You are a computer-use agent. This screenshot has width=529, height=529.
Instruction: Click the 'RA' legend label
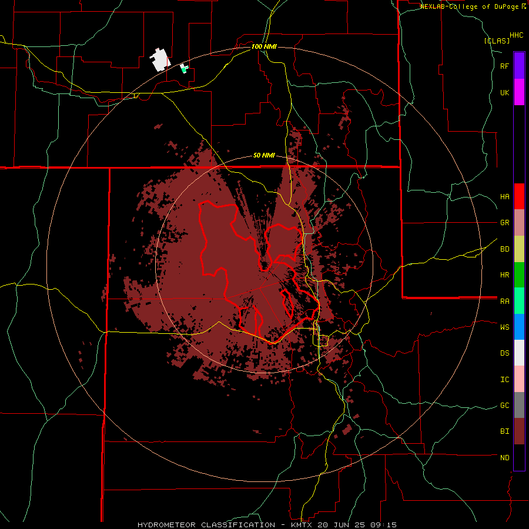[504, 302]
